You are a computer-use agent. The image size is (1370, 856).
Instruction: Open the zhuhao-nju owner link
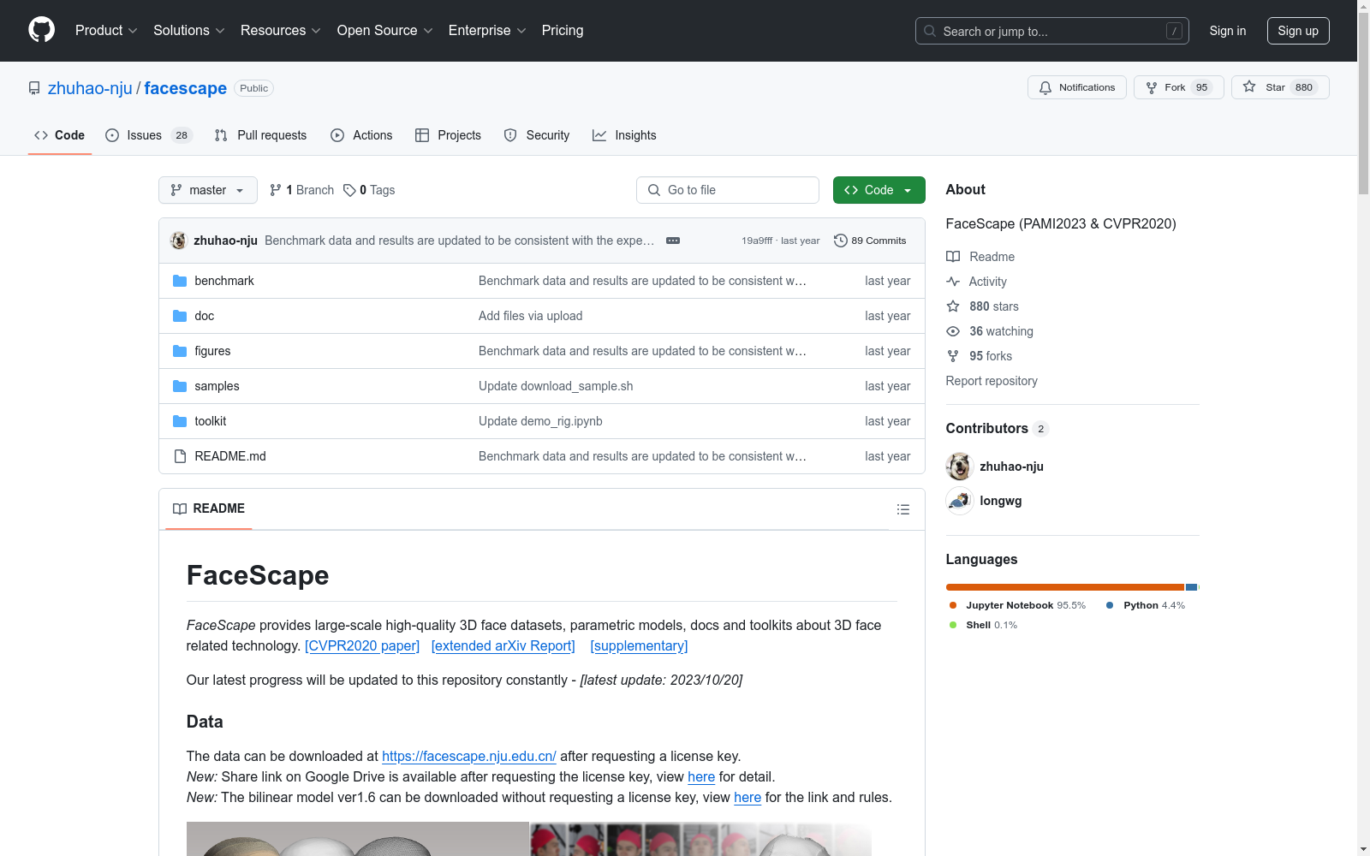pyautogui.click(x=90, y=88)
